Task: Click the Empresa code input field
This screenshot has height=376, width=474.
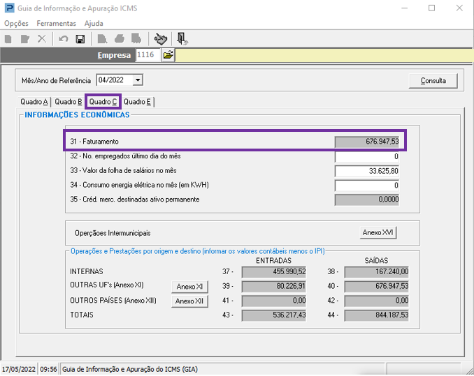Action: [148, 54]
